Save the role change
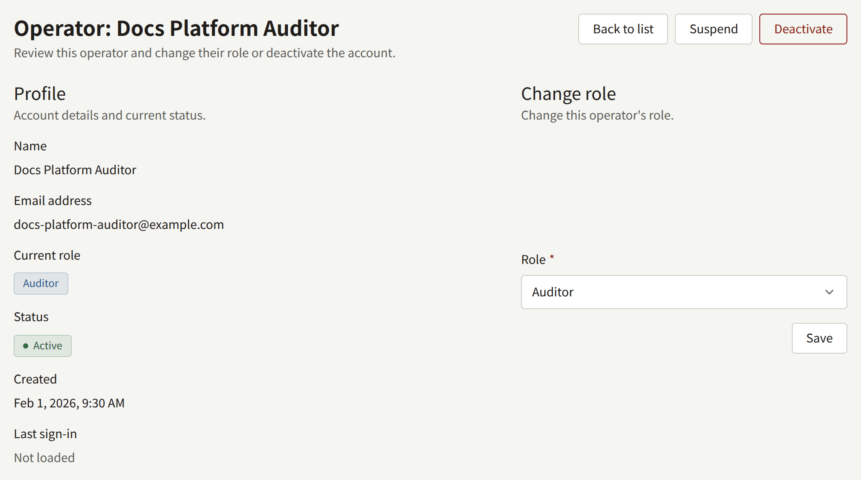Image resolution: width=861 pixels, height=480 pixels. [819, 338]
